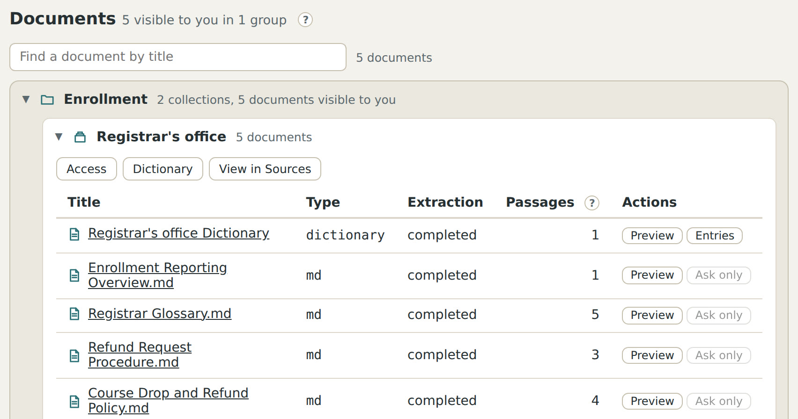Preview Enrollment Reporting Overview.md
Viewport: 798px width, 419px height.
pyautogui.click(x=652, y=275)
